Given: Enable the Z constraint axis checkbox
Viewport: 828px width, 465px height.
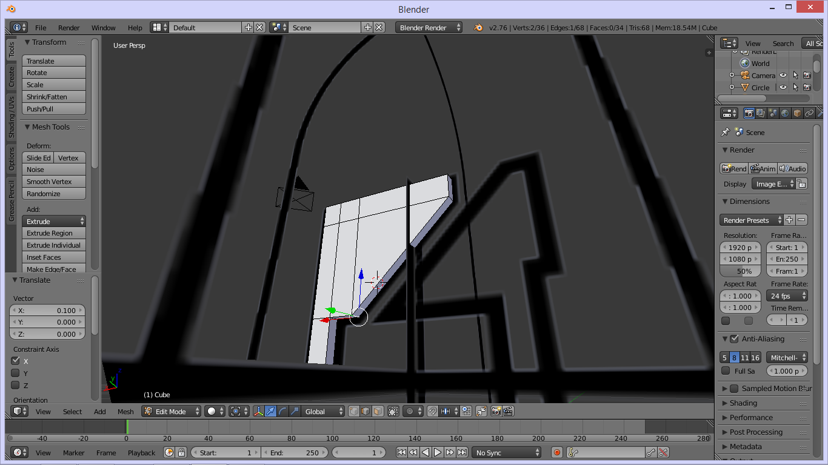Looking at the screenshot, I should pyautogui.click(x=16, y=385).
